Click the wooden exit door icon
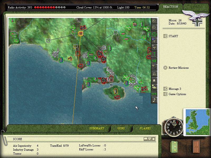Screen dimensions: 211x158 pyautogui.click(x=196, y=146)
